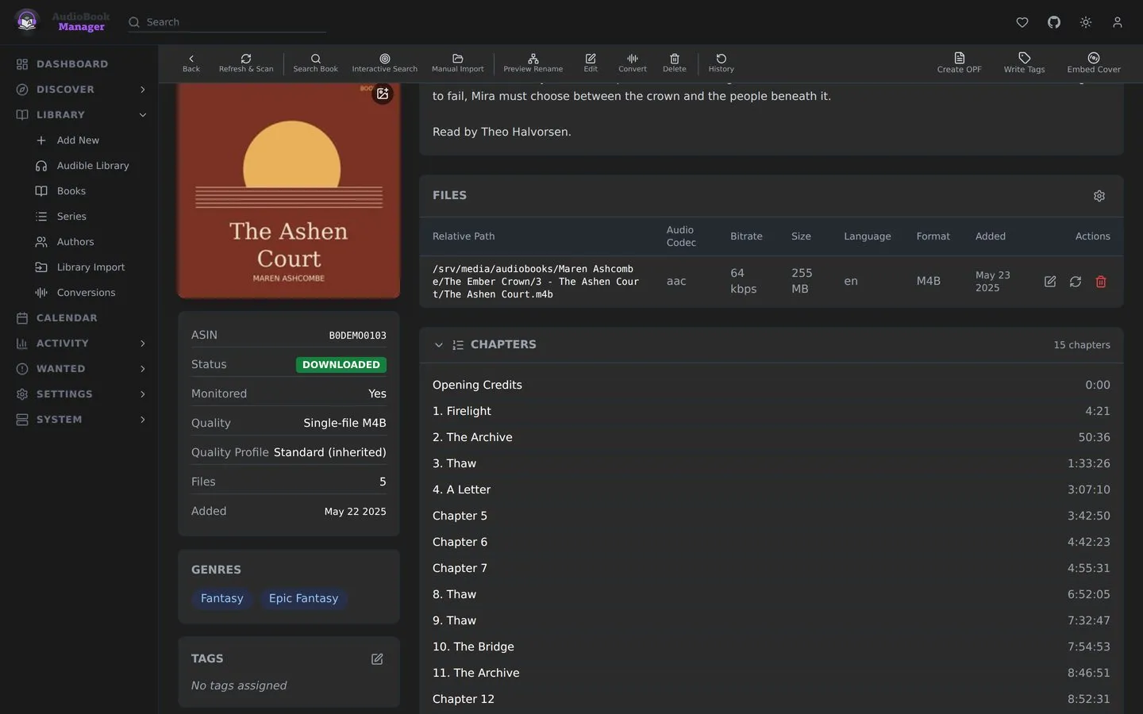Expand the System sidebar menu

[143, 420]
